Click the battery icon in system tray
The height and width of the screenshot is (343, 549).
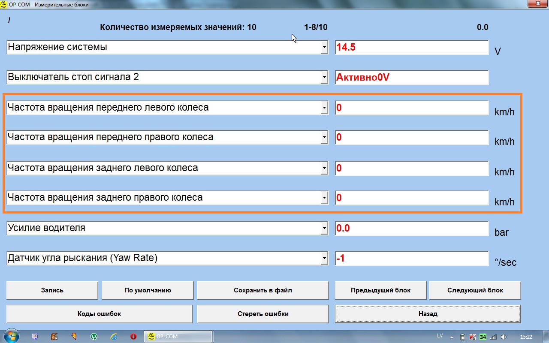[x=462, y=337]
